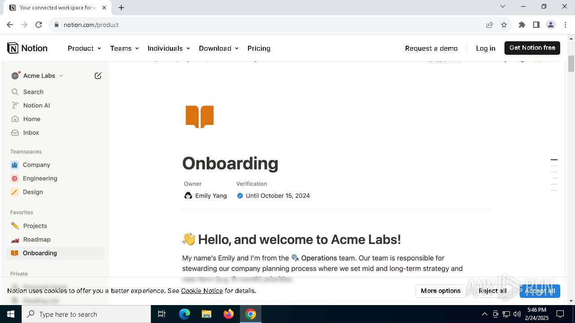Click the Engineering gear icon
The image size is (575, 323).
pyautogui.click(x=14, y=179)
